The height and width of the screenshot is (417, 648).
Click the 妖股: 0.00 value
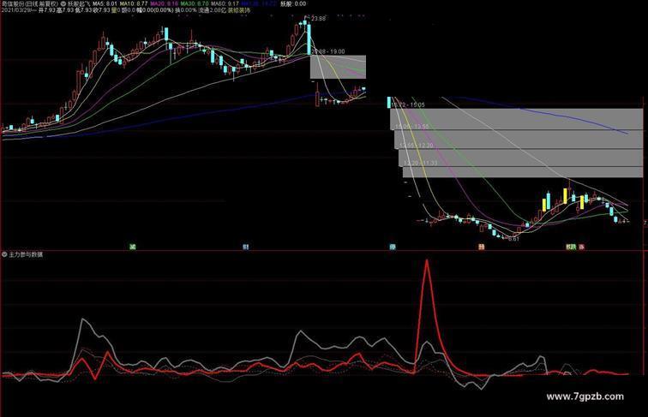click(x=293, y=3)
